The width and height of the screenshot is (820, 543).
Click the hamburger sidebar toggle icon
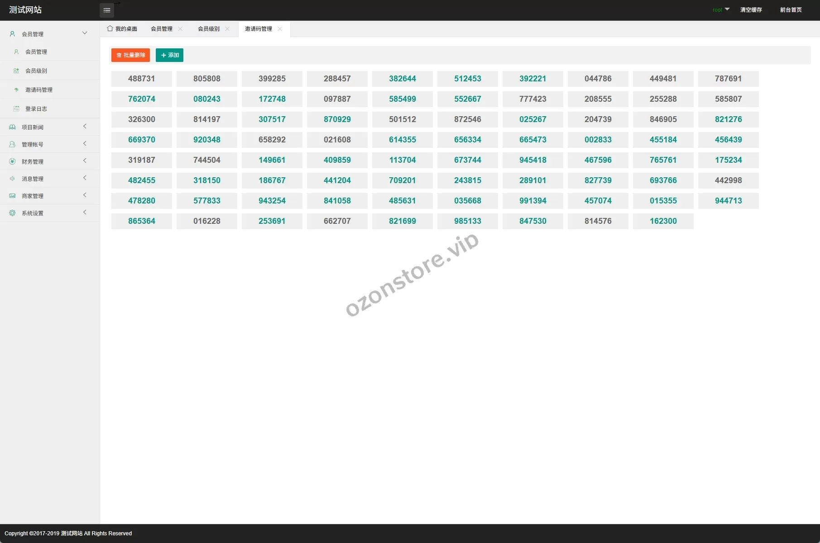tap(107, 10)
